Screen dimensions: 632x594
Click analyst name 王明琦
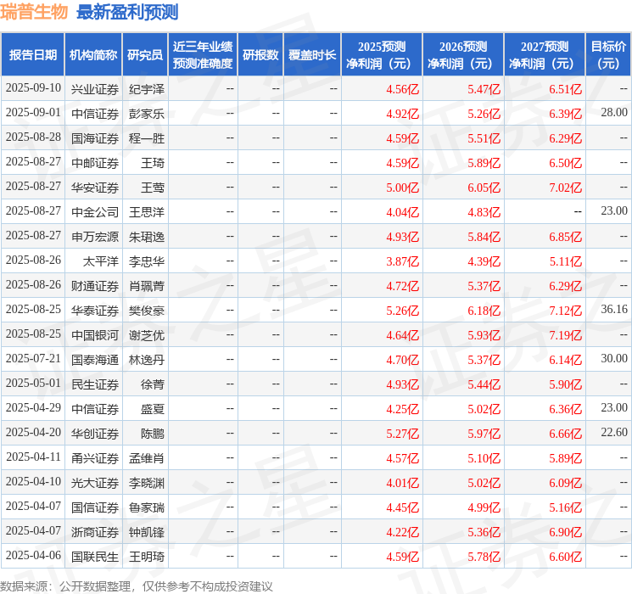pyautogui.click(x=147, y=557)
